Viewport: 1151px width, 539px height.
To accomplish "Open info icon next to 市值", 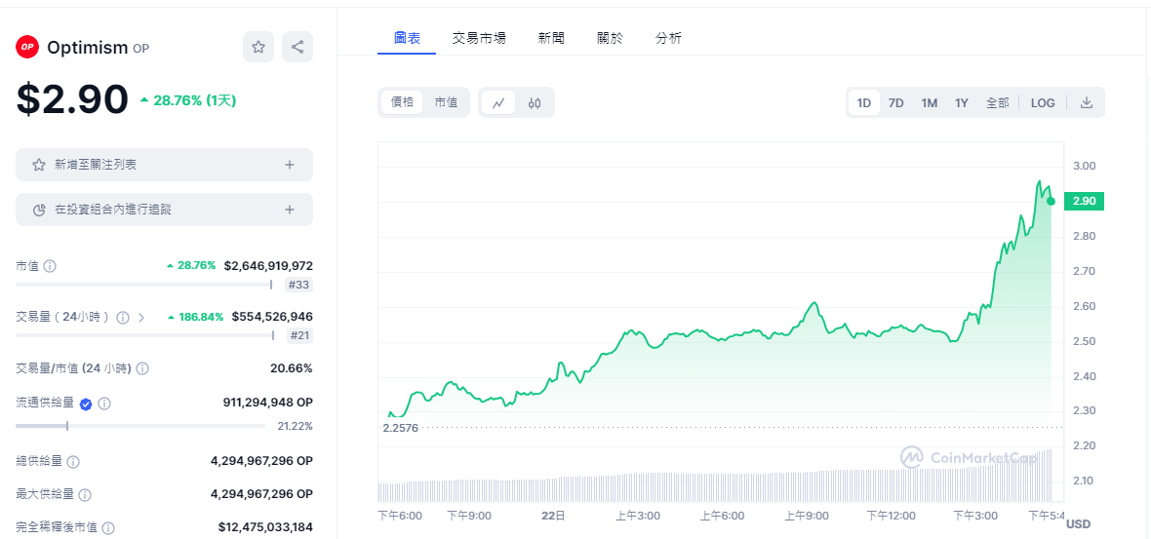I will [x=50, y=265].
